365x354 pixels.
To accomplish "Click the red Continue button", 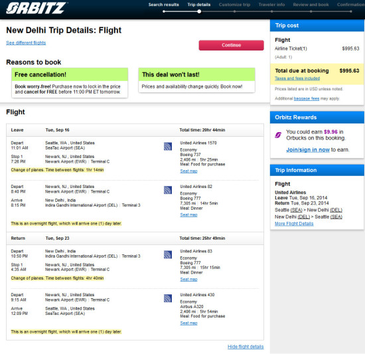I will [231, 45].
